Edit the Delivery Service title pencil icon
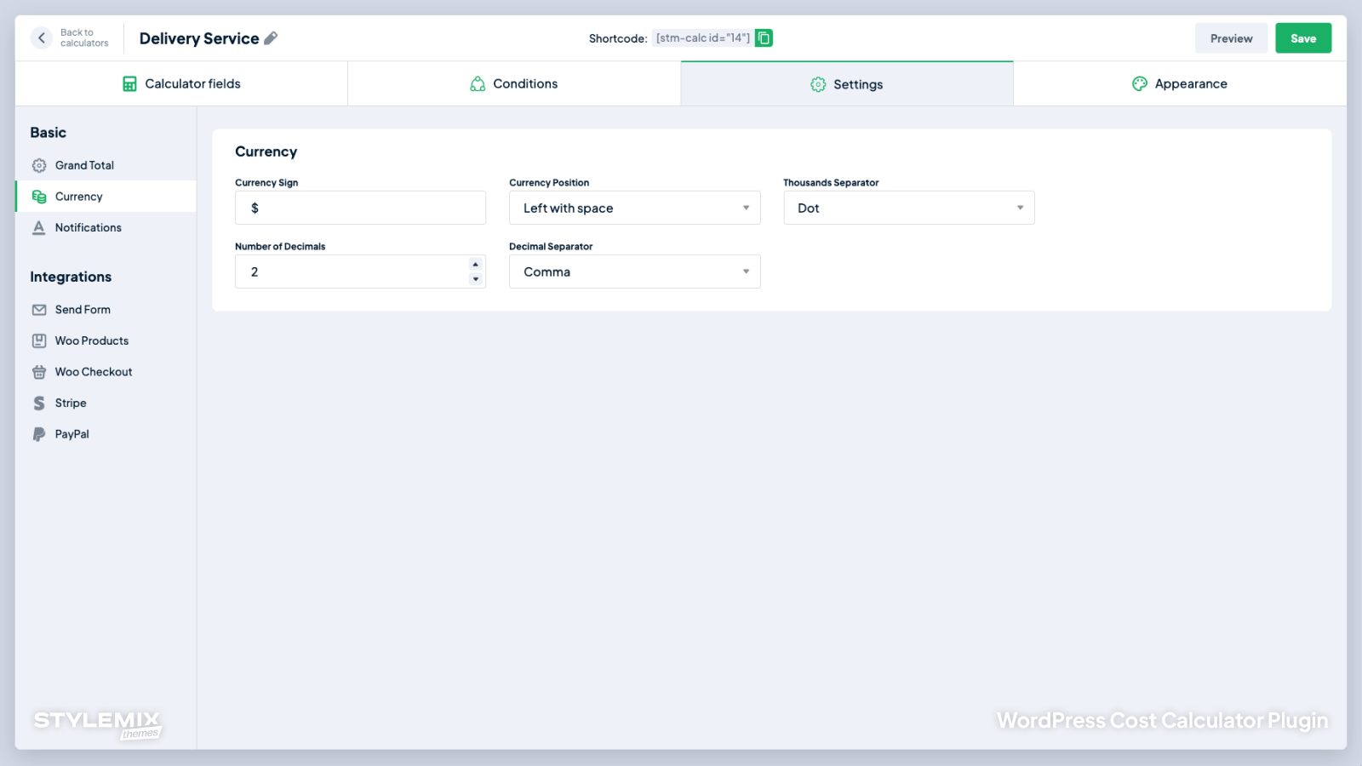 [271, 38]
